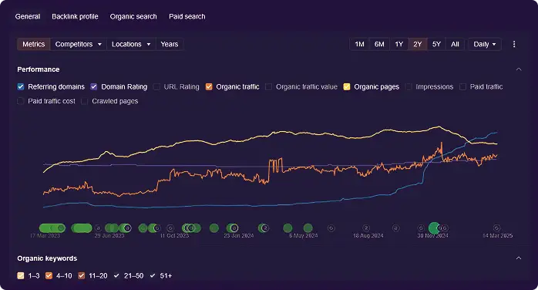Click the event marker above 18 Aug 2024

(x=366, y=228)
